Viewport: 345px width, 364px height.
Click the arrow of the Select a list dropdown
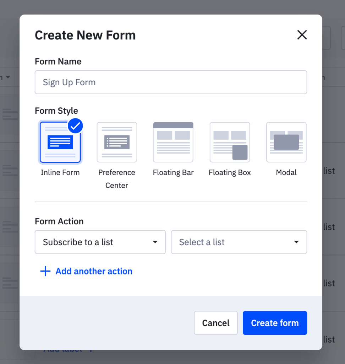click(x=296, y=242)
